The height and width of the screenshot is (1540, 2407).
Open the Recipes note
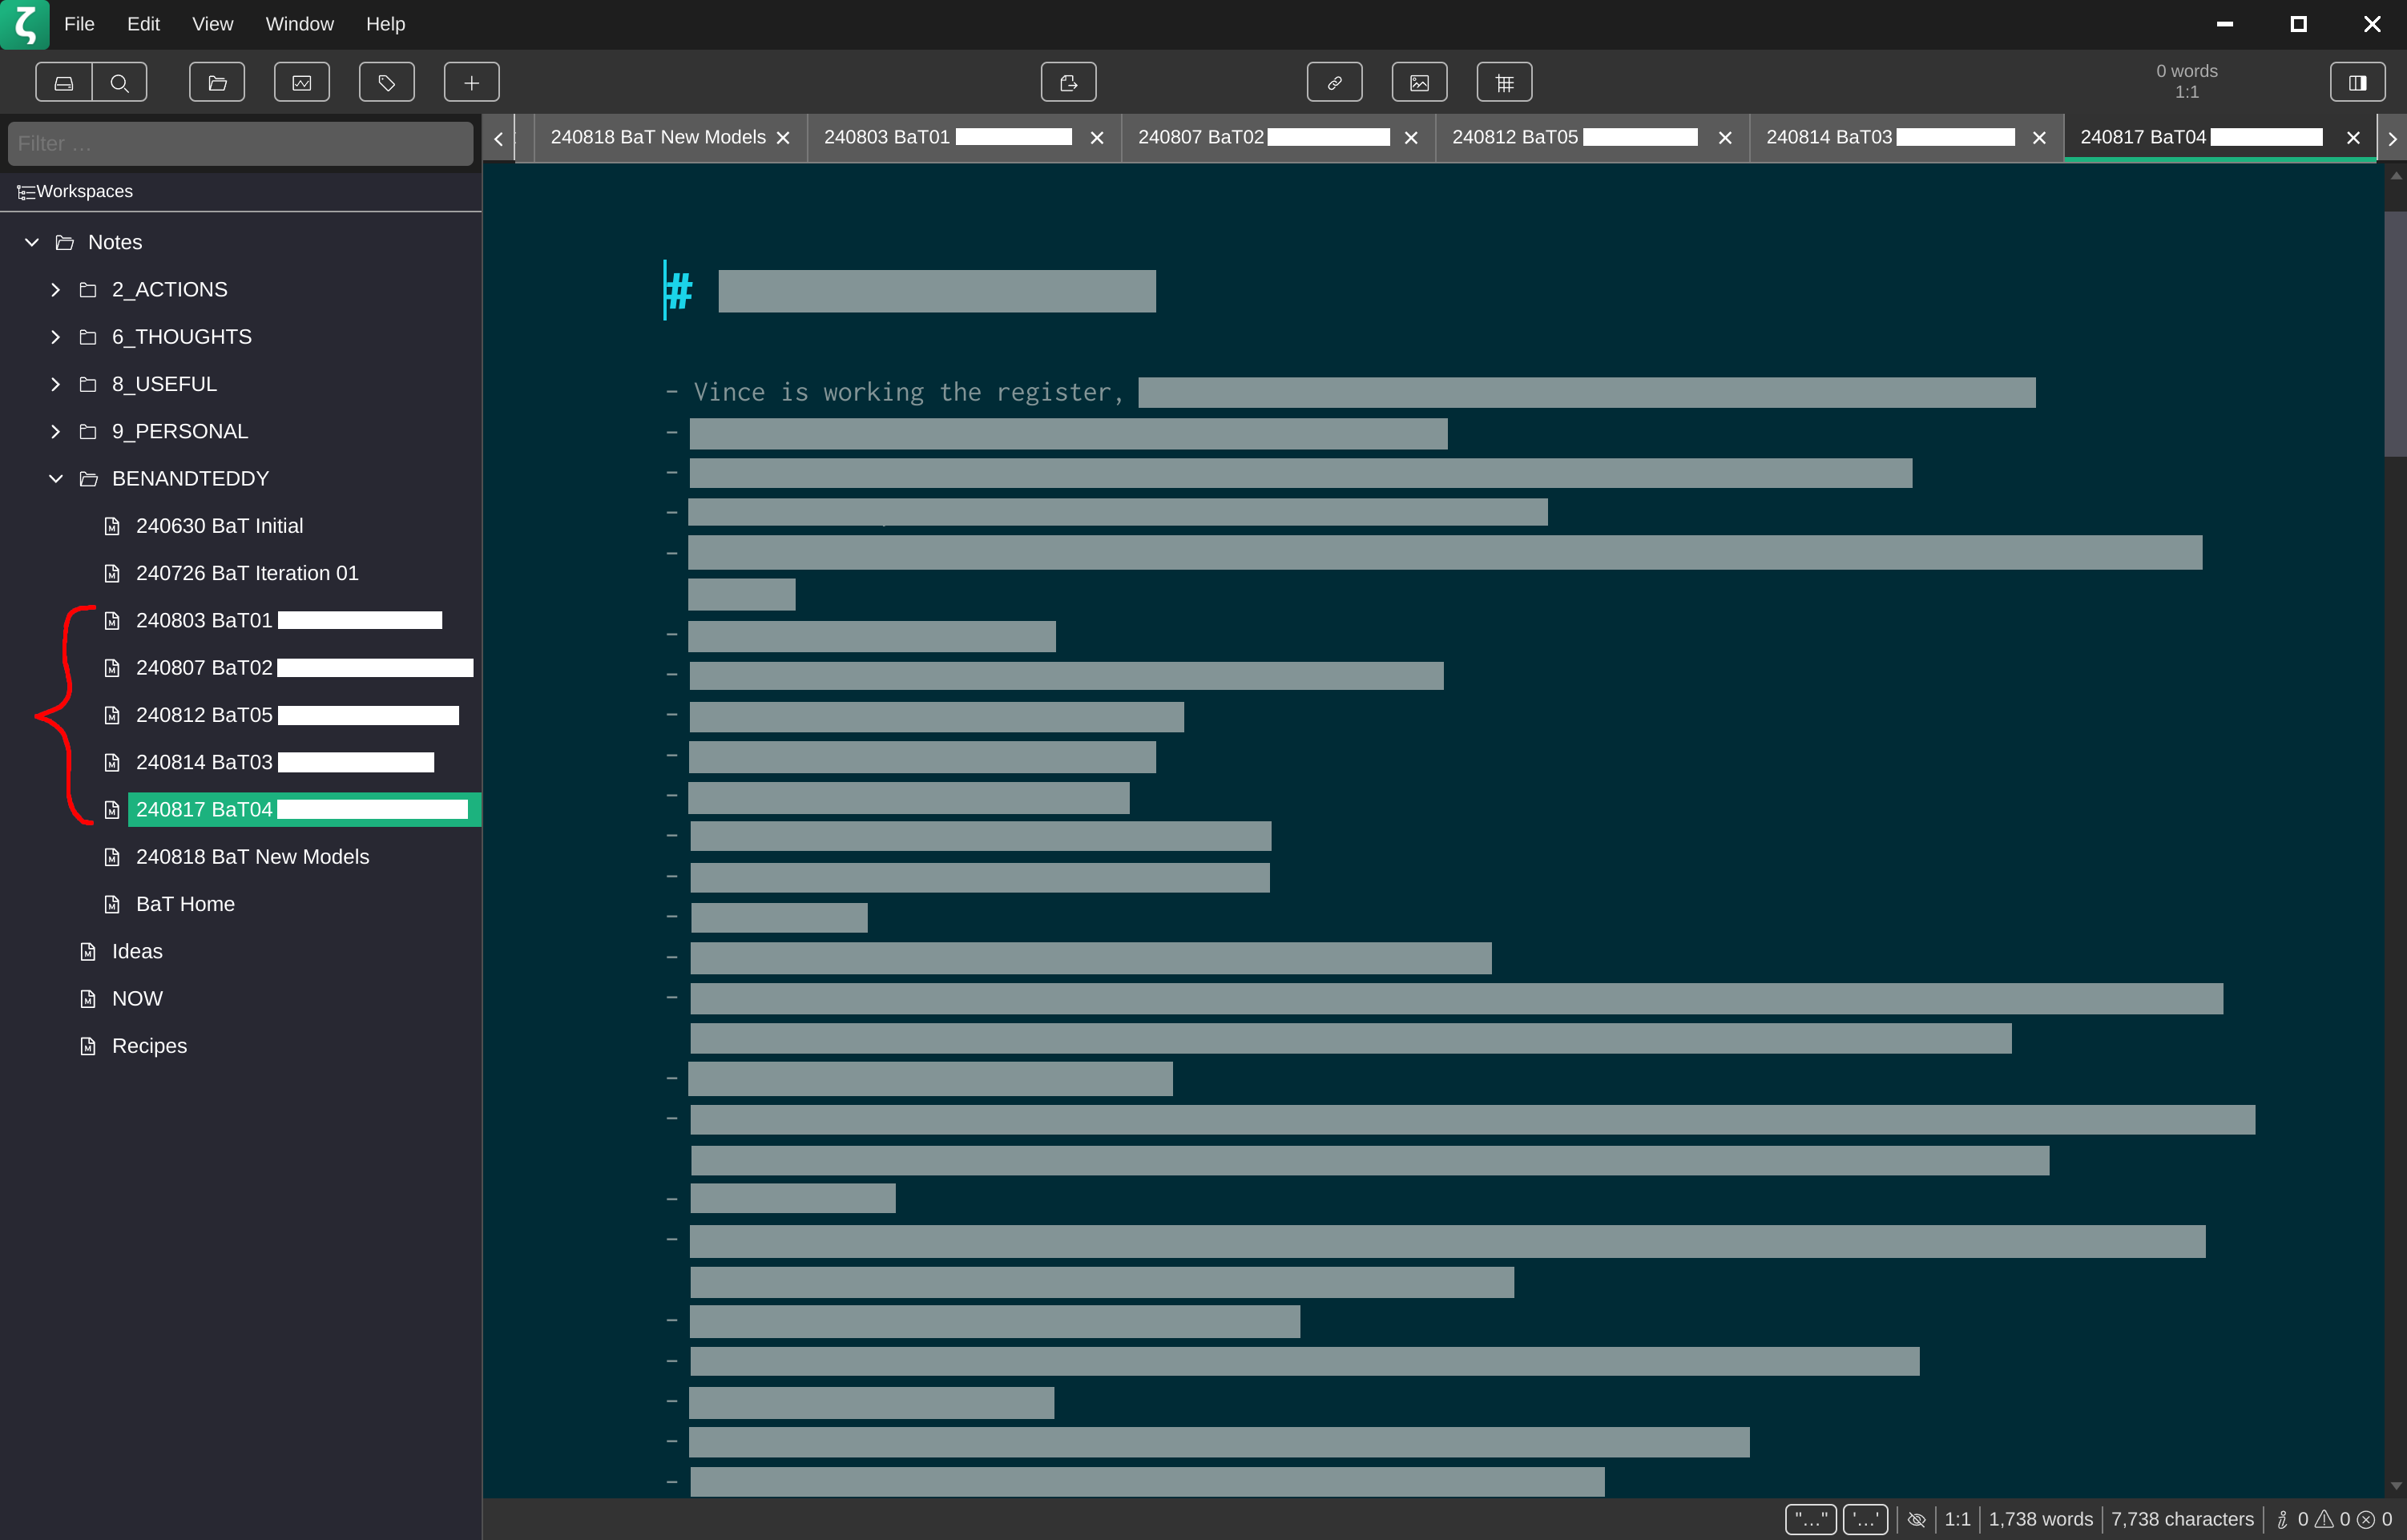pos(149,1046)
